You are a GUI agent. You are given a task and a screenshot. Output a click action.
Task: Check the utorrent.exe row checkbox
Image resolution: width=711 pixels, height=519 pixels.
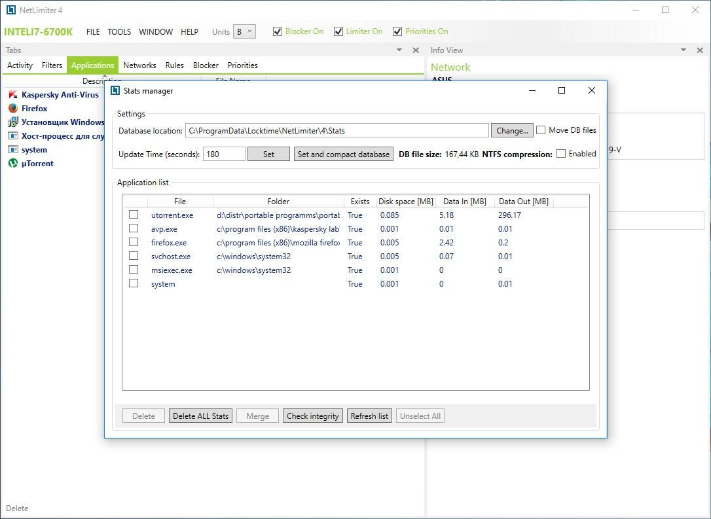click(134, 215)
